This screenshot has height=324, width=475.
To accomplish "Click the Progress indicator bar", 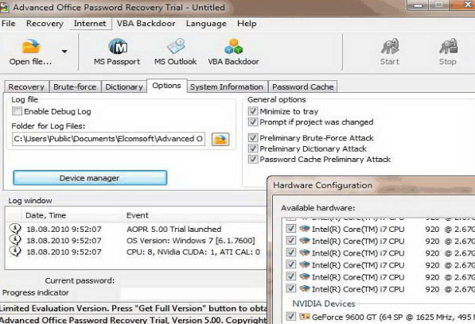I will [x=194, y=293].
